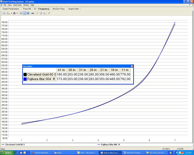
Task: Select the Cleveland Gold 60 S row label
Action: [x=41, y=75]
